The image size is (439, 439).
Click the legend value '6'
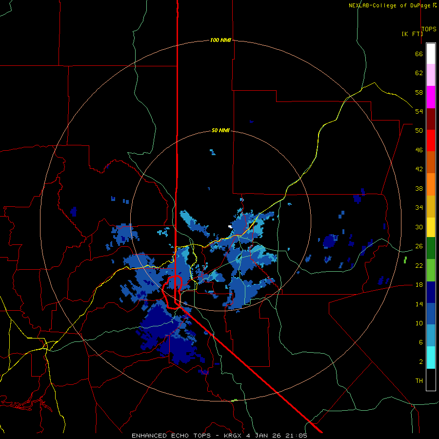[x=420, y=342]
